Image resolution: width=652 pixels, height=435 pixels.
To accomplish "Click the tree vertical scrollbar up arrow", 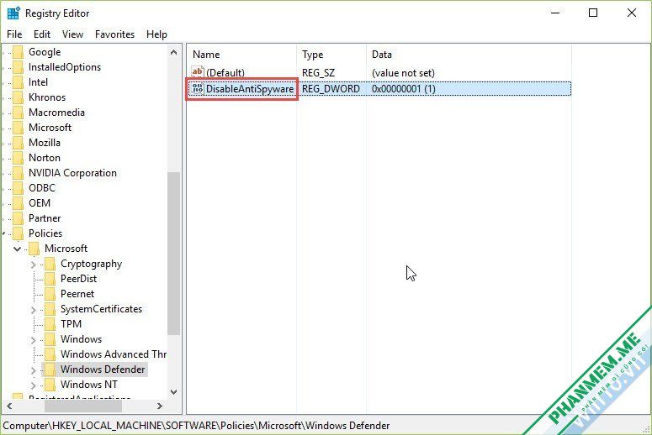I will [x=174, y=52].
